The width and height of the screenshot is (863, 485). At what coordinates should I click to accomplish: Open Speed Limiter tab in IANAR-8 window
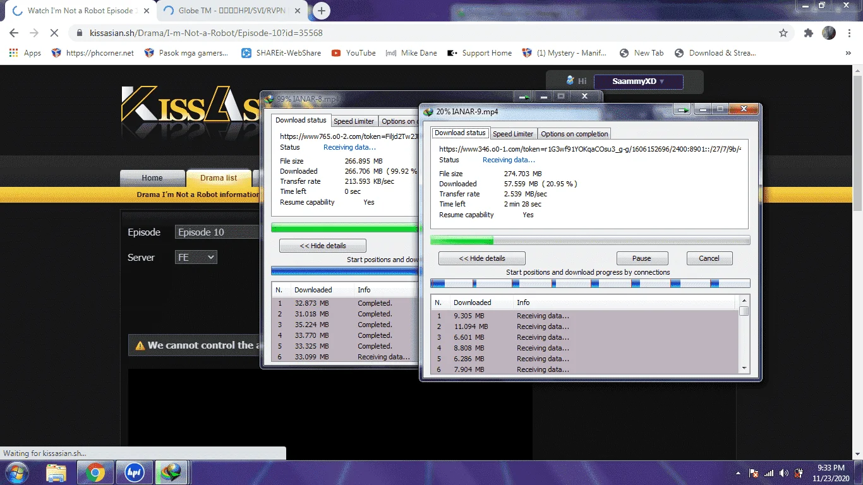pos(354,121)
